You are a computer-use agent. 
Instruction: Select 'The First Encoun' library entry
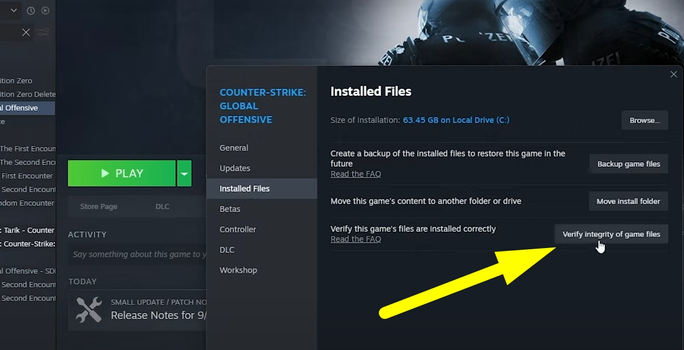tap(28, 148)
